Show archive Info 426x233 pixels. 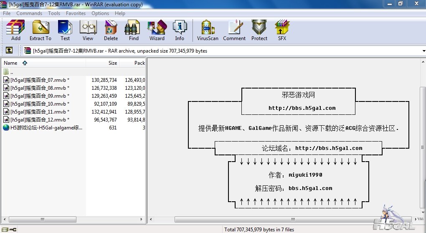coord(180,30)
